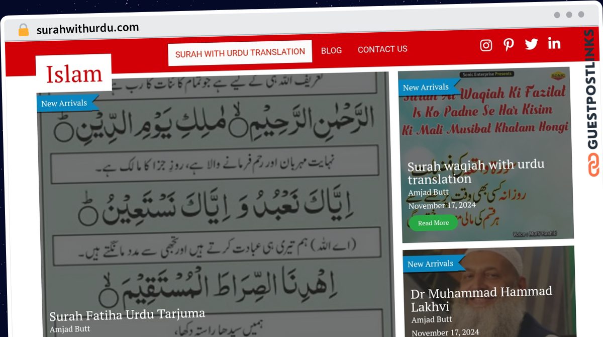Open the Surah Fatiha Urdu Tarjuma article title
The height and width of the screenshot is (337, 603).
click(127, 315)
